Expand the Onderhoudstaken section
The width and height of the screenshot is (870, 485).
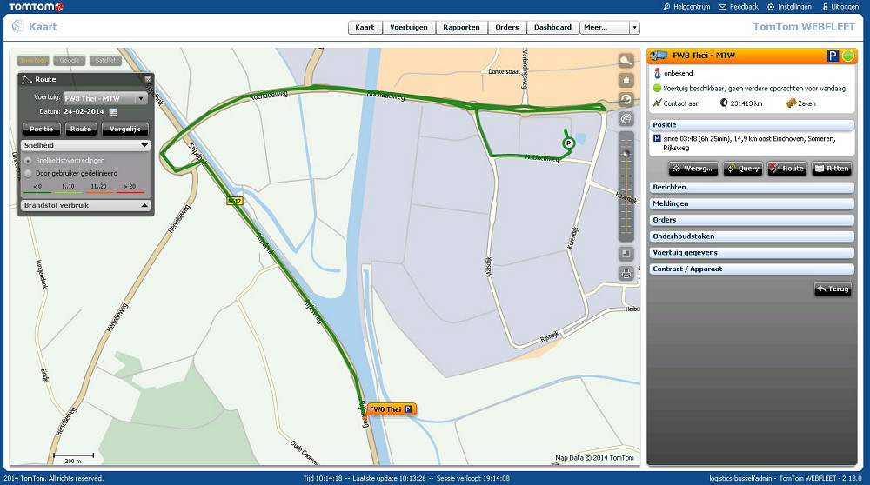point(752,236)
